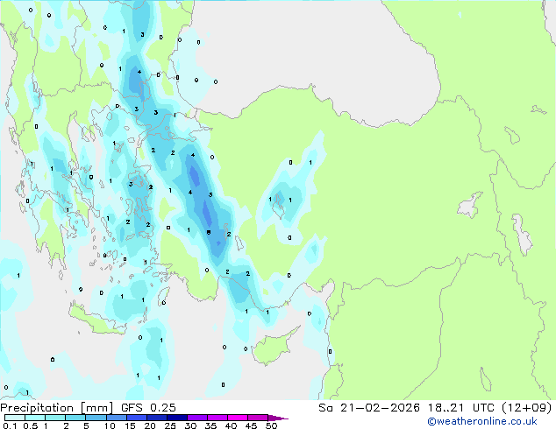Image resolution: width=556 pixels, height=429 pixels.
Task: Click the legend value label '50'
Action: pos(271,425)
